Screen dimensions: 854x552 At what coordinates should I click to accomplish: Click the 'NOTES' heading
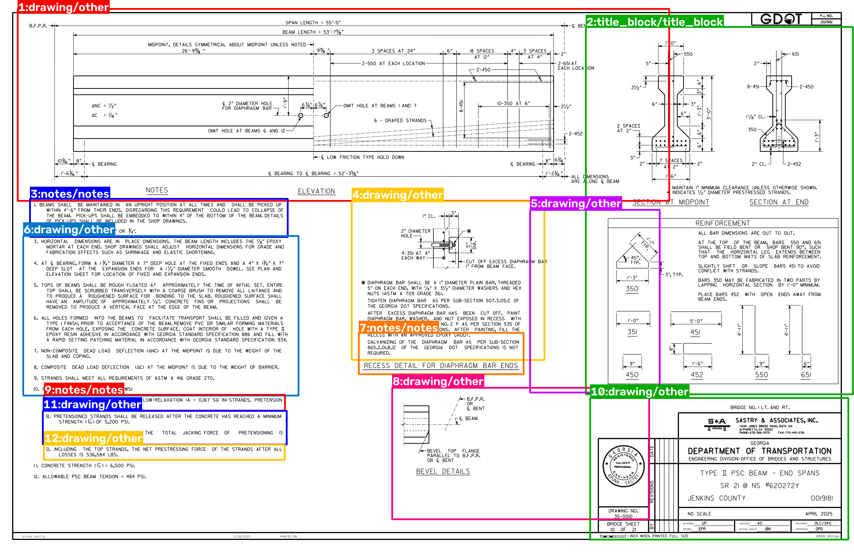(157, 190)
